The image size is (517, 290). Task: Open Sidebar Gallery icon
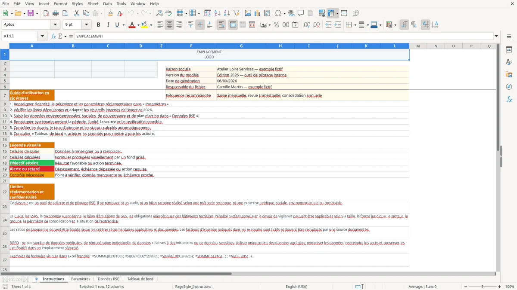pyautogui.click(x=509, y=75)
